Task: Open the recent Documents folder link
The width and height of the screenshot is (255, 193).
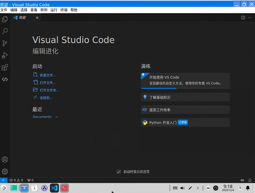Action: click(42, 117)
